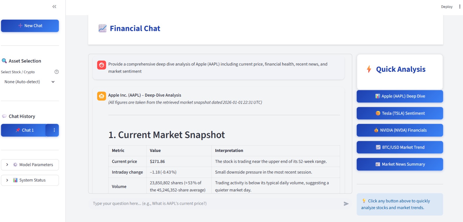463x222 pixels.
Task: Launch BTC/USD Market Trend analysis
Action: [x=400, y=147]
